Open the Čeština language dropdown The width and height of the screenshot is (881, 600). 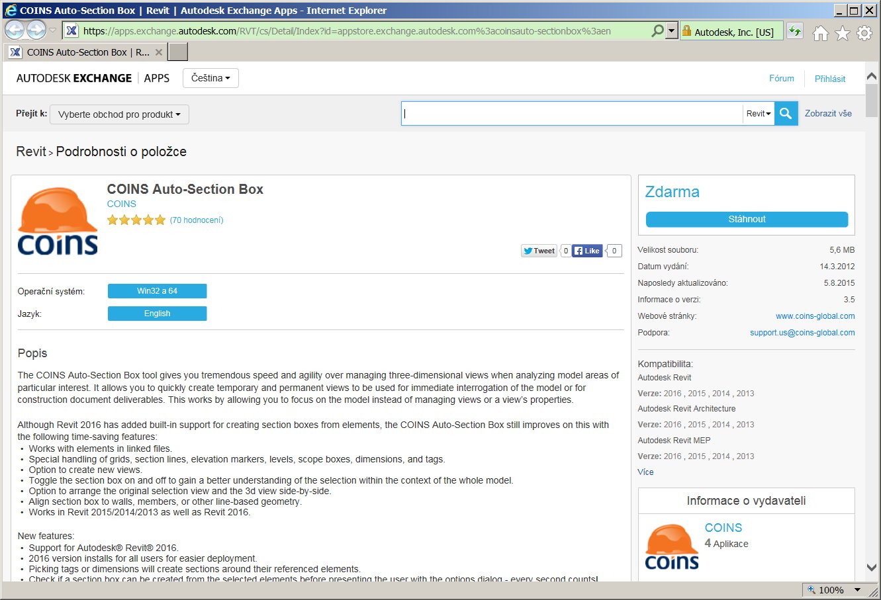pyautogui.click(x=210, y=78)
